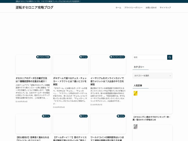Go to the ホーム menu item

point(118,8)
